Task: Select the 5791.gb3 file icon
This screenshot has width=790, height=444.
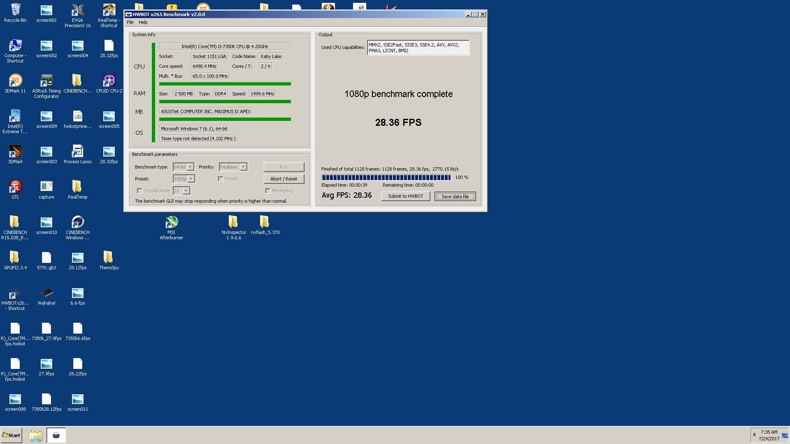Action: (x=46, y=260)
